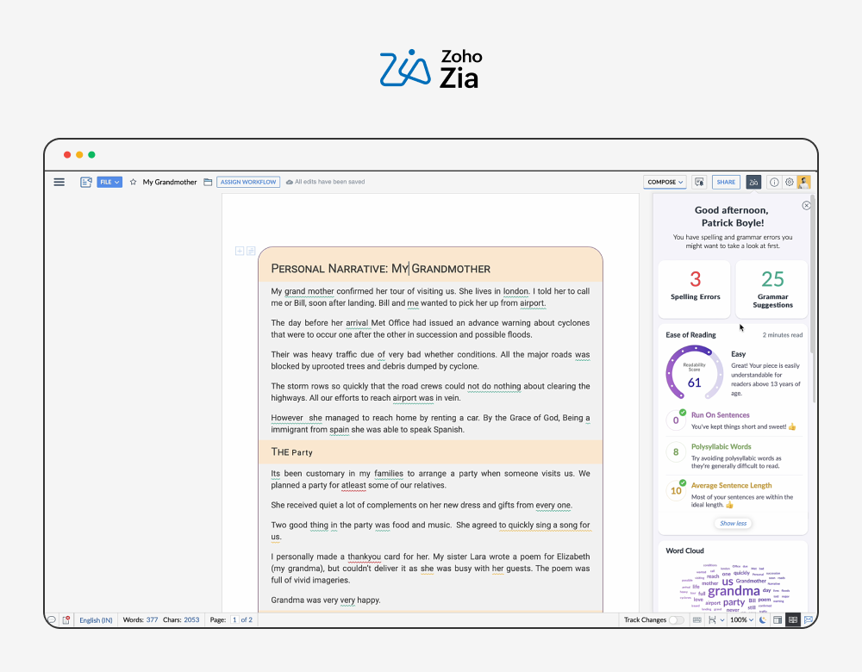
Task: Open the zoom level 100% dropdown
Action: tap(741, 619)
